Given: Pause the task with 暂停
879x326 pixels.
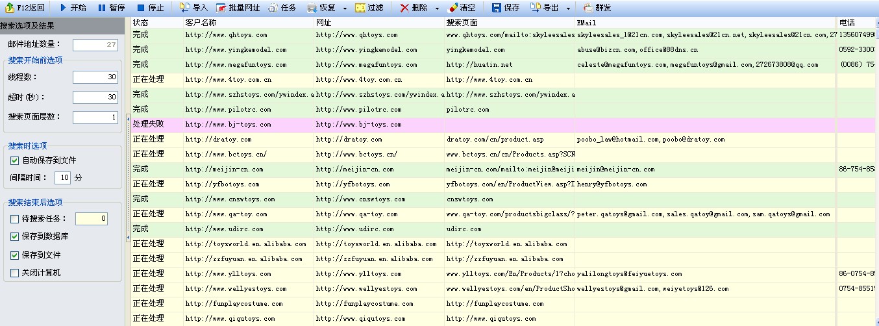Looking at the screenshot, I should coord(111,8).
